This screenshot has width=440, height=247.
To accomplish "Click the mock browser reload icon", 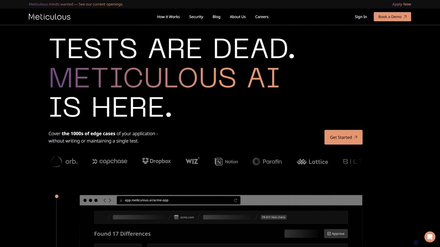I will [235, 200].
